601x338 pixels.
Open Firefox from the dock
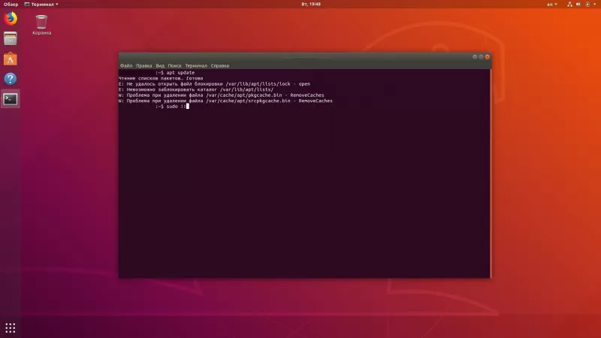pos(11,18)
